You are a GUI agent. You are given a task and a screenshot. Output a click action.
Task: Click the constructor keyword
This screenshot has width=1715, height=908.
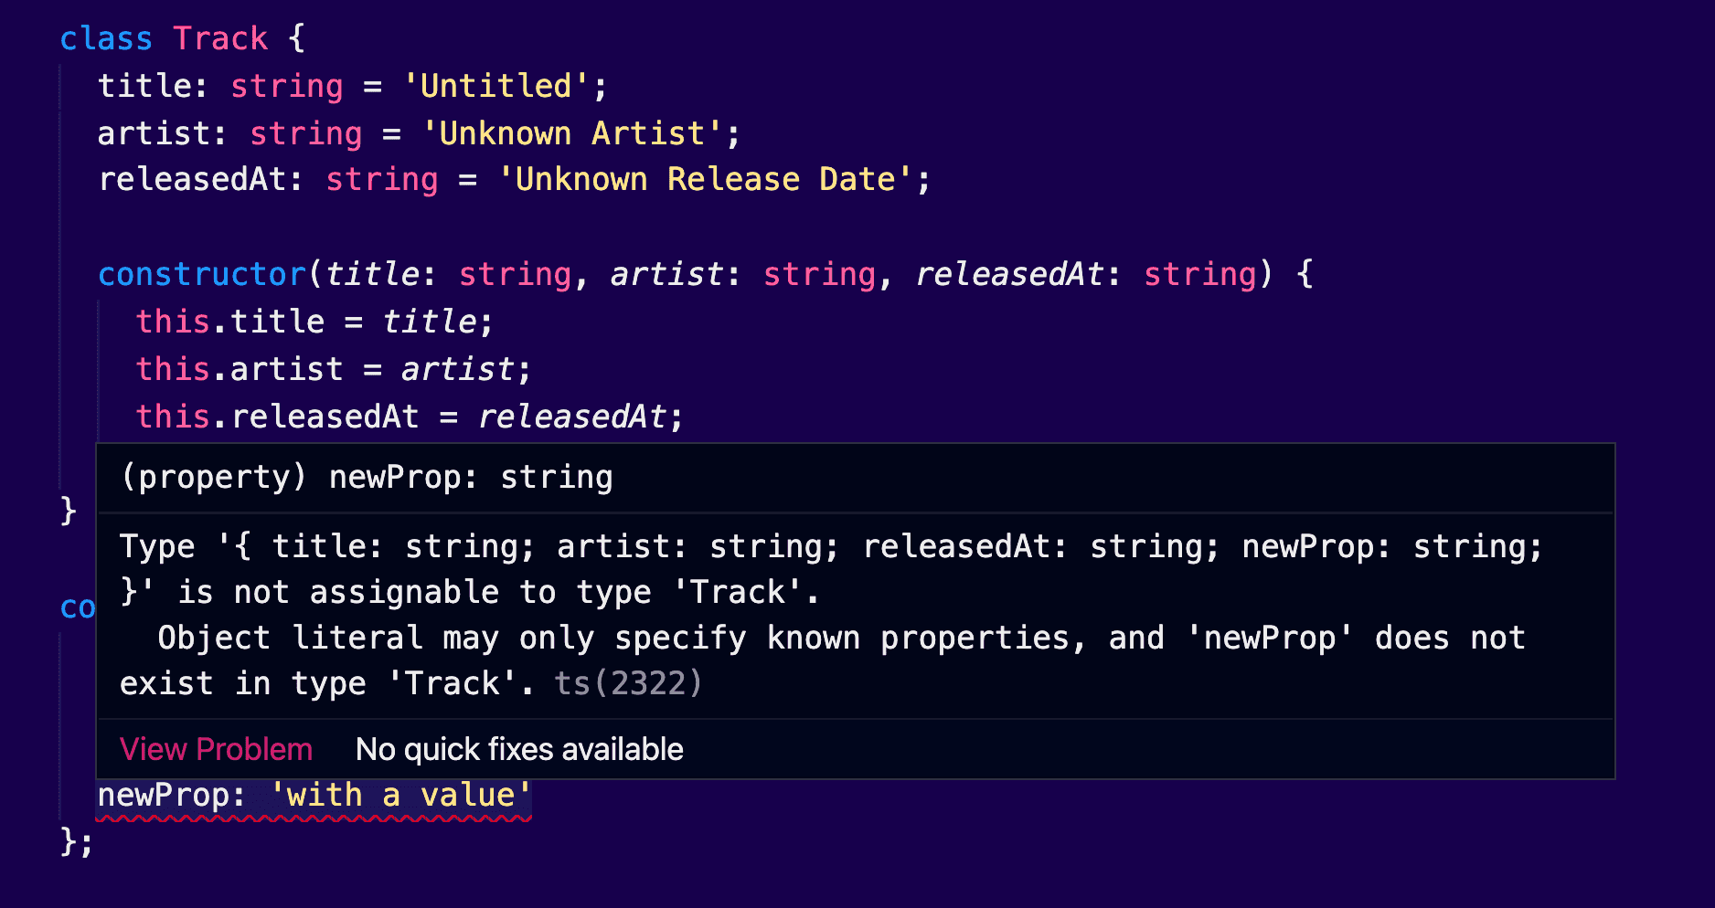click(202, 274)
